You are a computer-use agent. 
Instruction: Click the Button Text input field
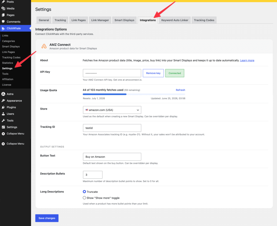pyautogui.click(x=112, y=157)
